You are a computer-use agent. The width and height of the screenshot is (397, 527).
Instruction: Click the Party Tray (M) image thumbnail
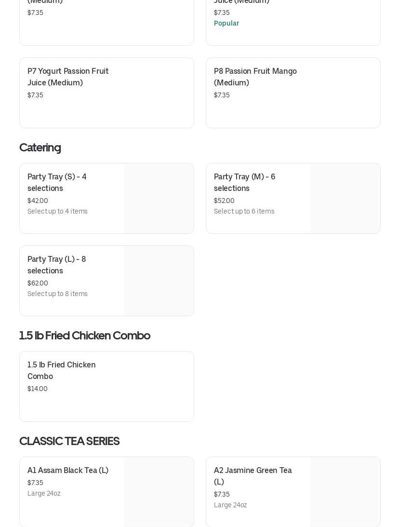point(345,199)
